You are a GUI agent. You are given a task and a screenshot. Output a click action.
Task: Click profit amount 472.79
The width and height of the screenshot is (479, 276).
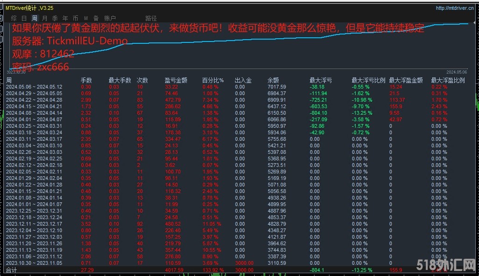point(172,100)
